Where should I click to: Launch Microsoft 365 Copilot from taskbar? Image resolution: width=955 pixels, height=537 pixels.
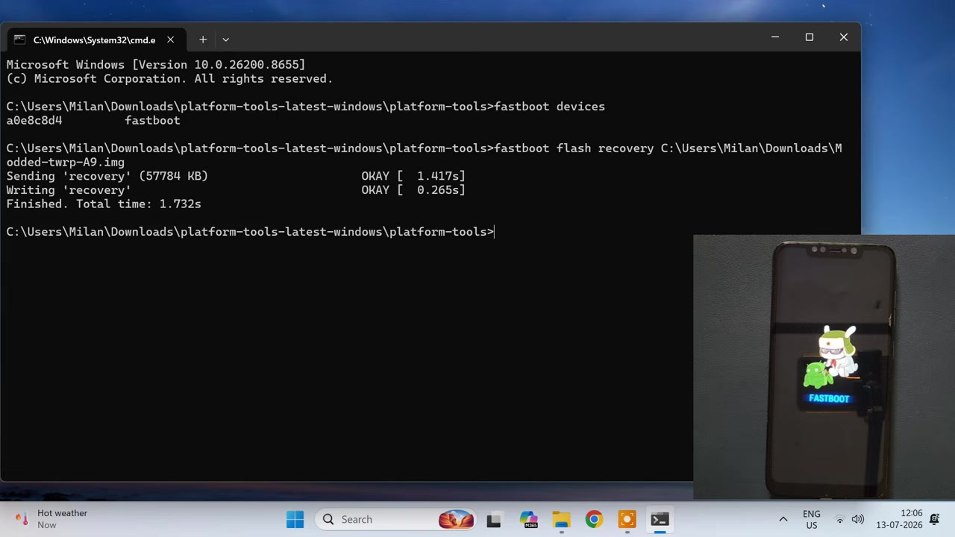(528, 519)
